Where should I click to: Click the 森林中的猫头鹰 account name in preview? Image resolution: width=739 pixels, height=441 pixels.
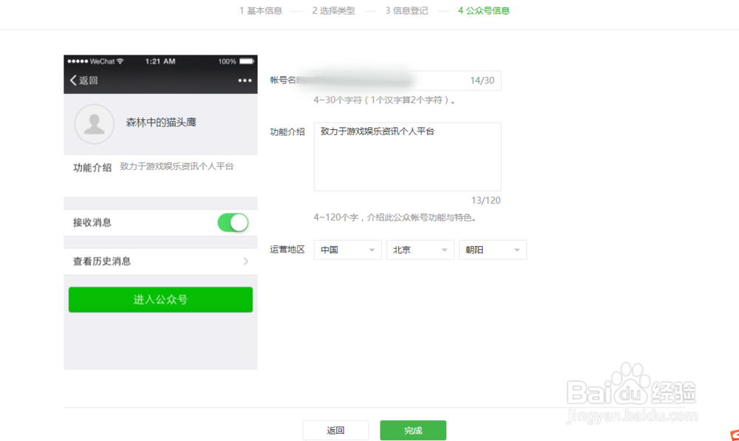click(x=160, y=123)
